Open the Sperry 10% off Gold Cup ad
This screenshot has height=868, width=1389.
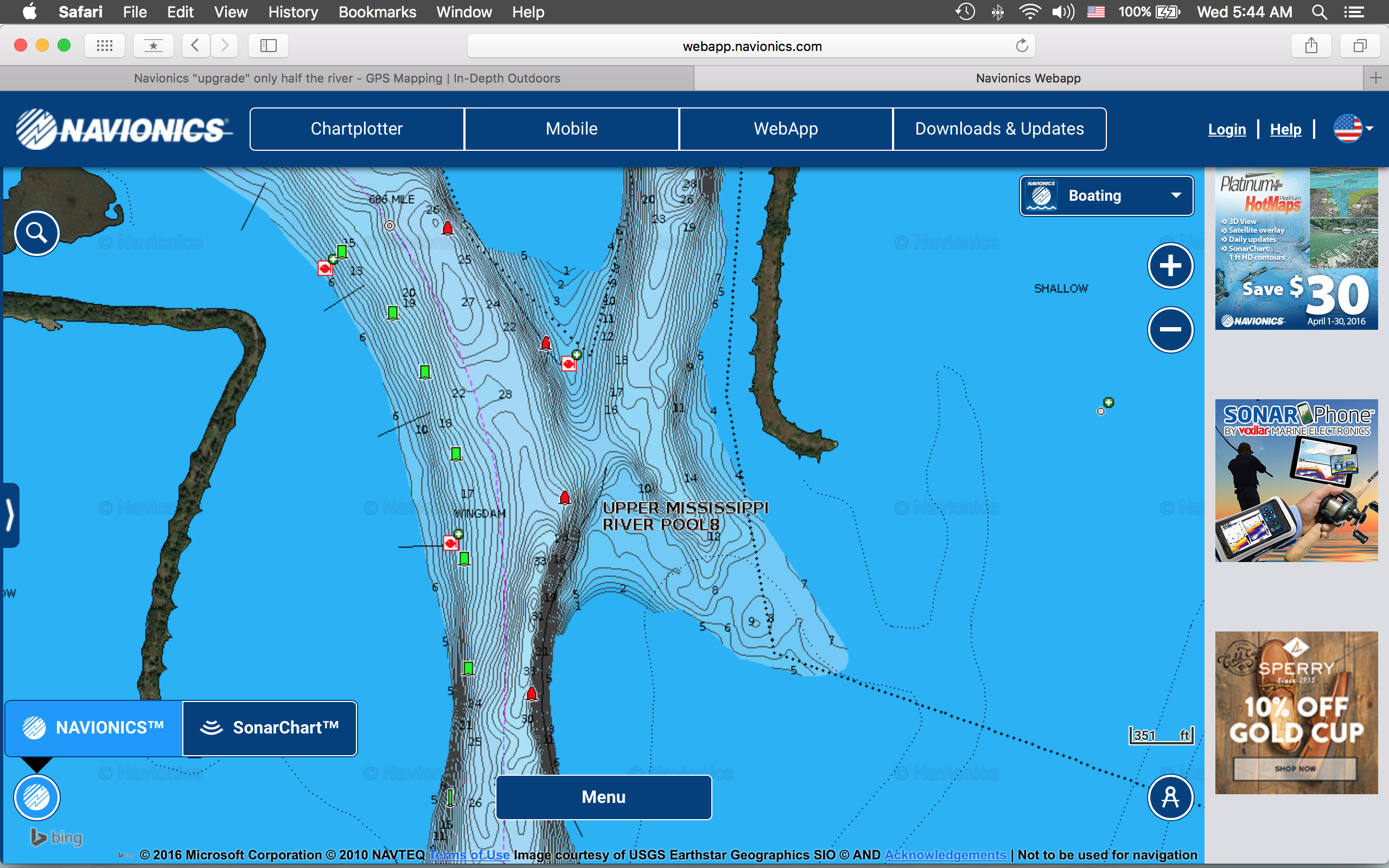click(1296, 712)
